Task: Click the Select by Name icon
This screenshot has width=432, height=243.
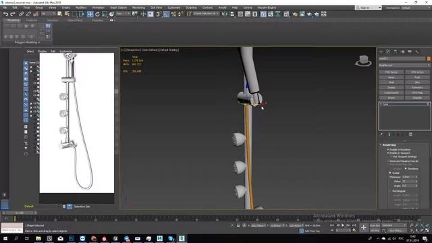Action: tap(67, 14)
